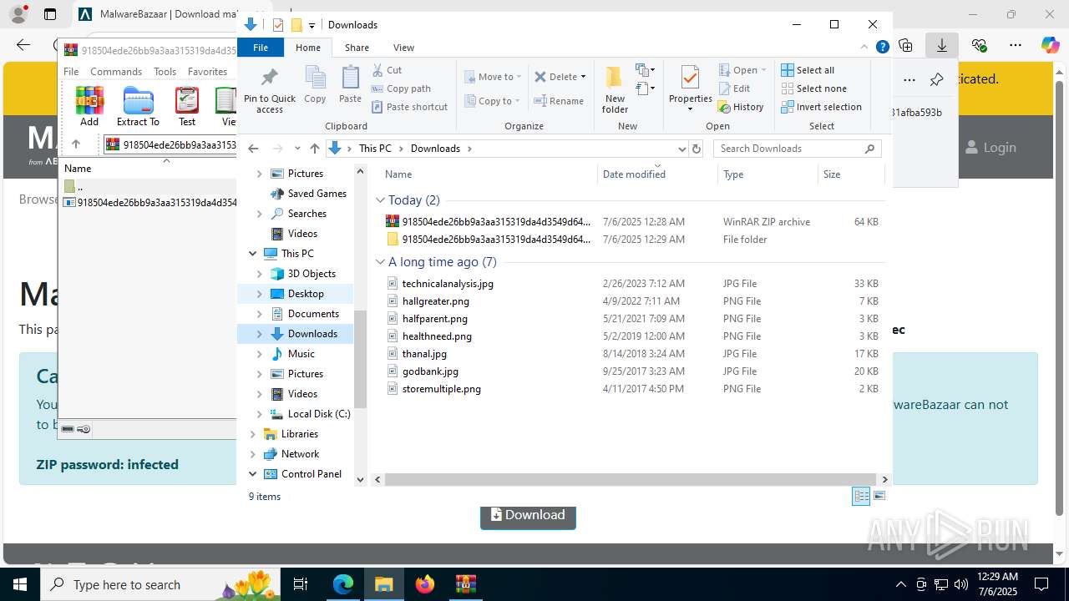Select technicalanalysis.jpg file
1069x601 pixels.
point(448,284)
